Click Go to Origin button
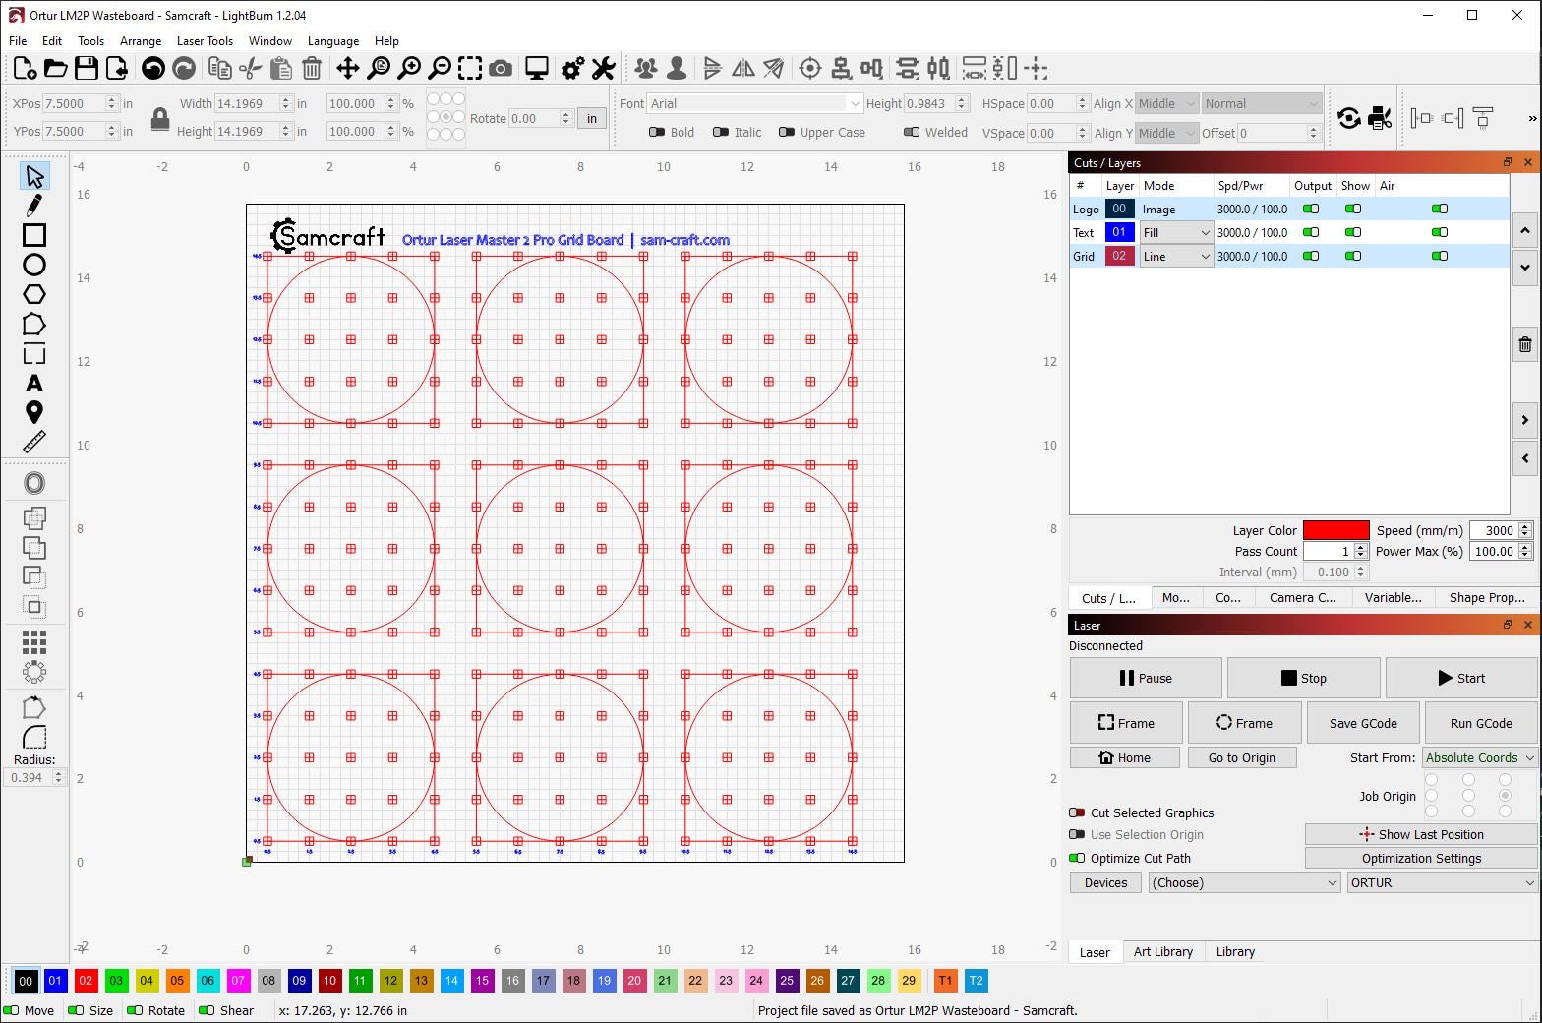1542x1023 pixels. pyautogui.click(x=1242, y=757)
